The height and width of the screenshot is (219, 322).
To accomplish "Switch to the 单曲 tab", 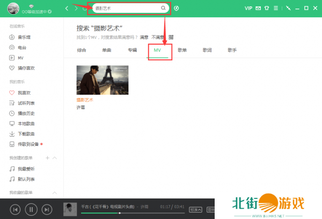I will (107, 50).
